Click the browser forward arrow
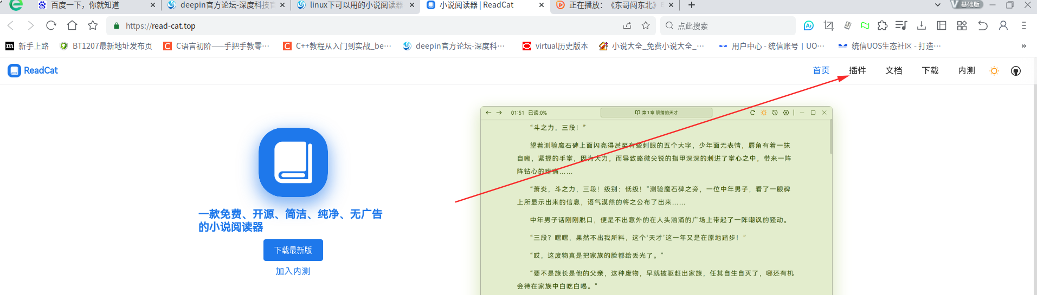Viewport: 1037px width, 295px height. click(x=30, y=25)
